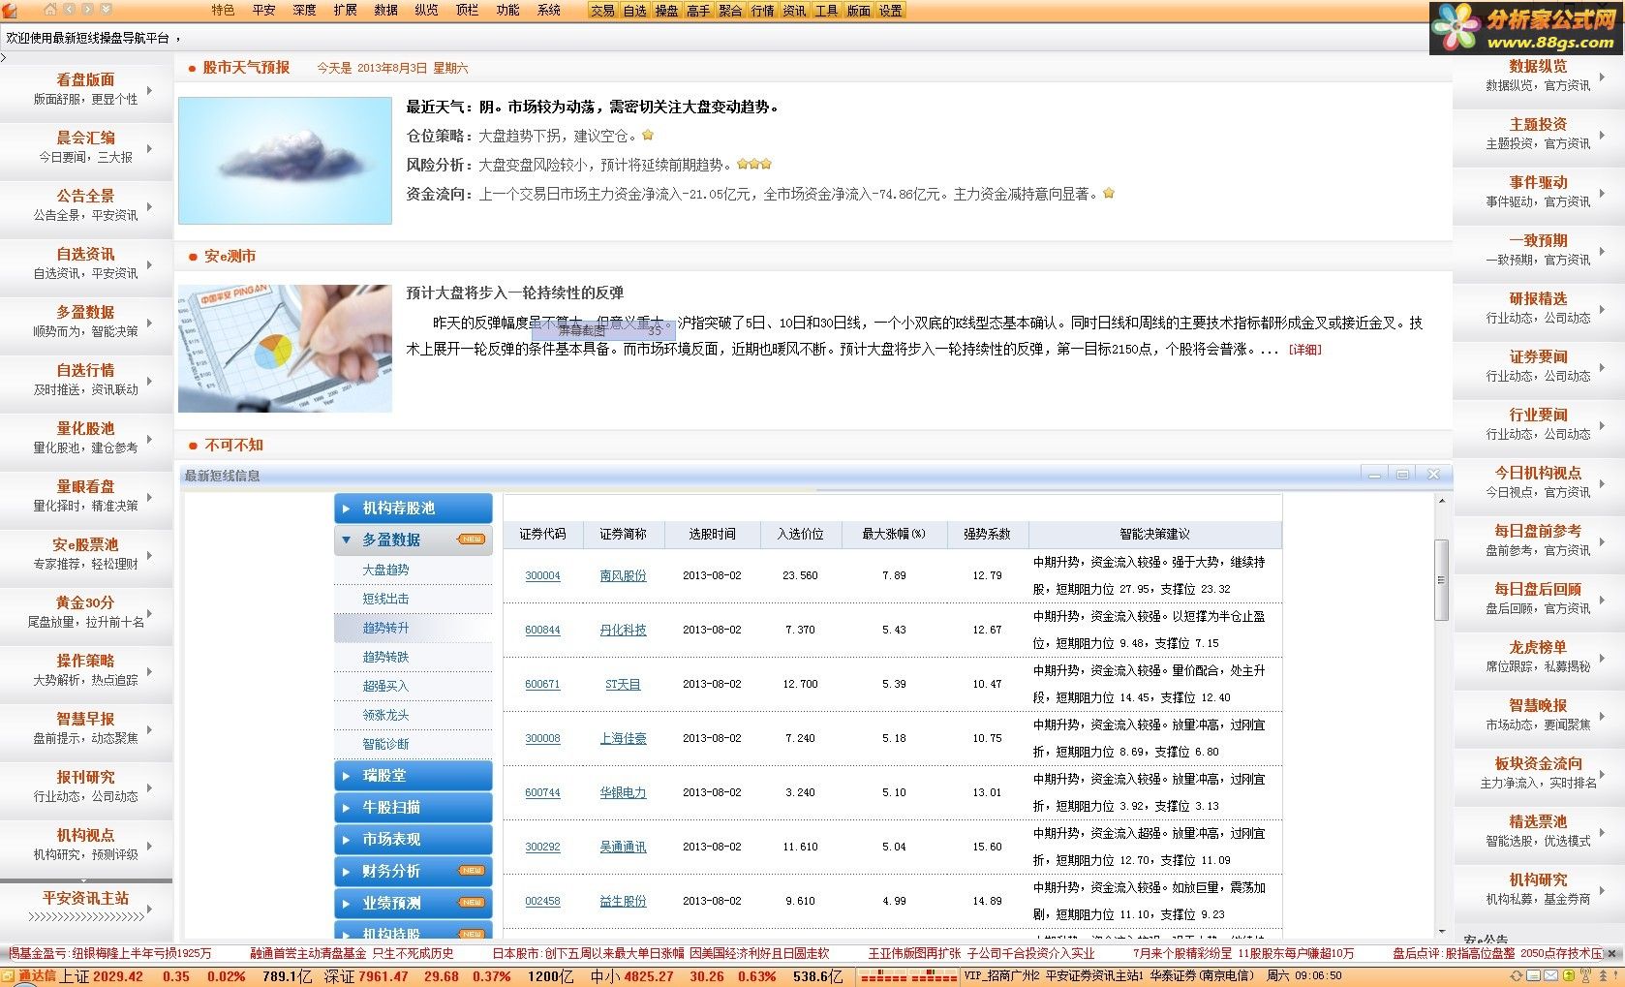Click the NEW badge beside 业绩预测
This screenshot has height=987, width=1625.
[x=472, y=903]
